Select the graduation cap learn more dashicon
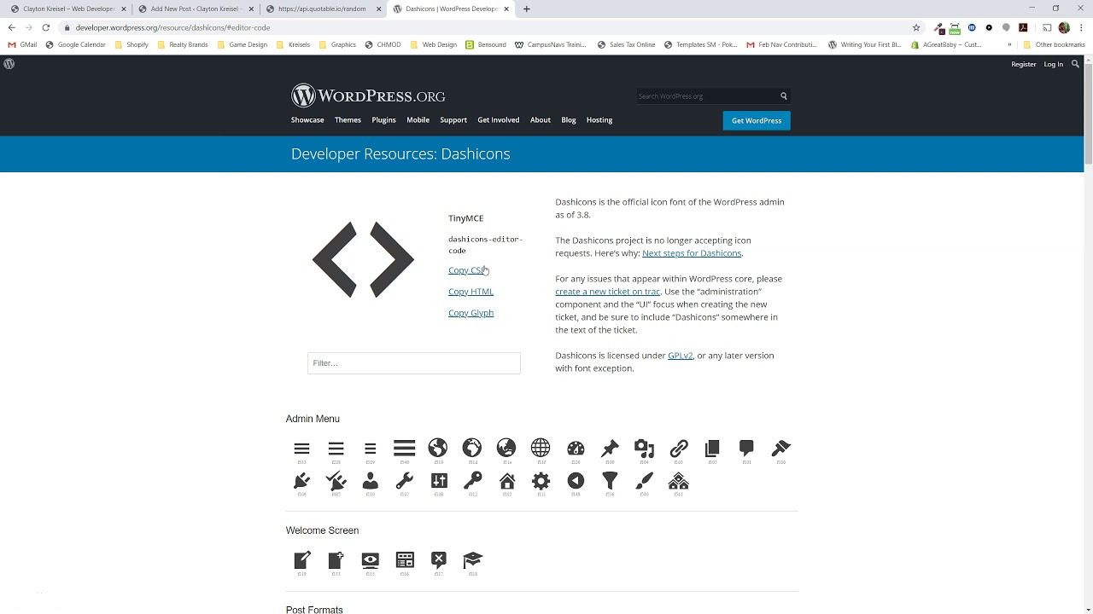 click(473, 560)
